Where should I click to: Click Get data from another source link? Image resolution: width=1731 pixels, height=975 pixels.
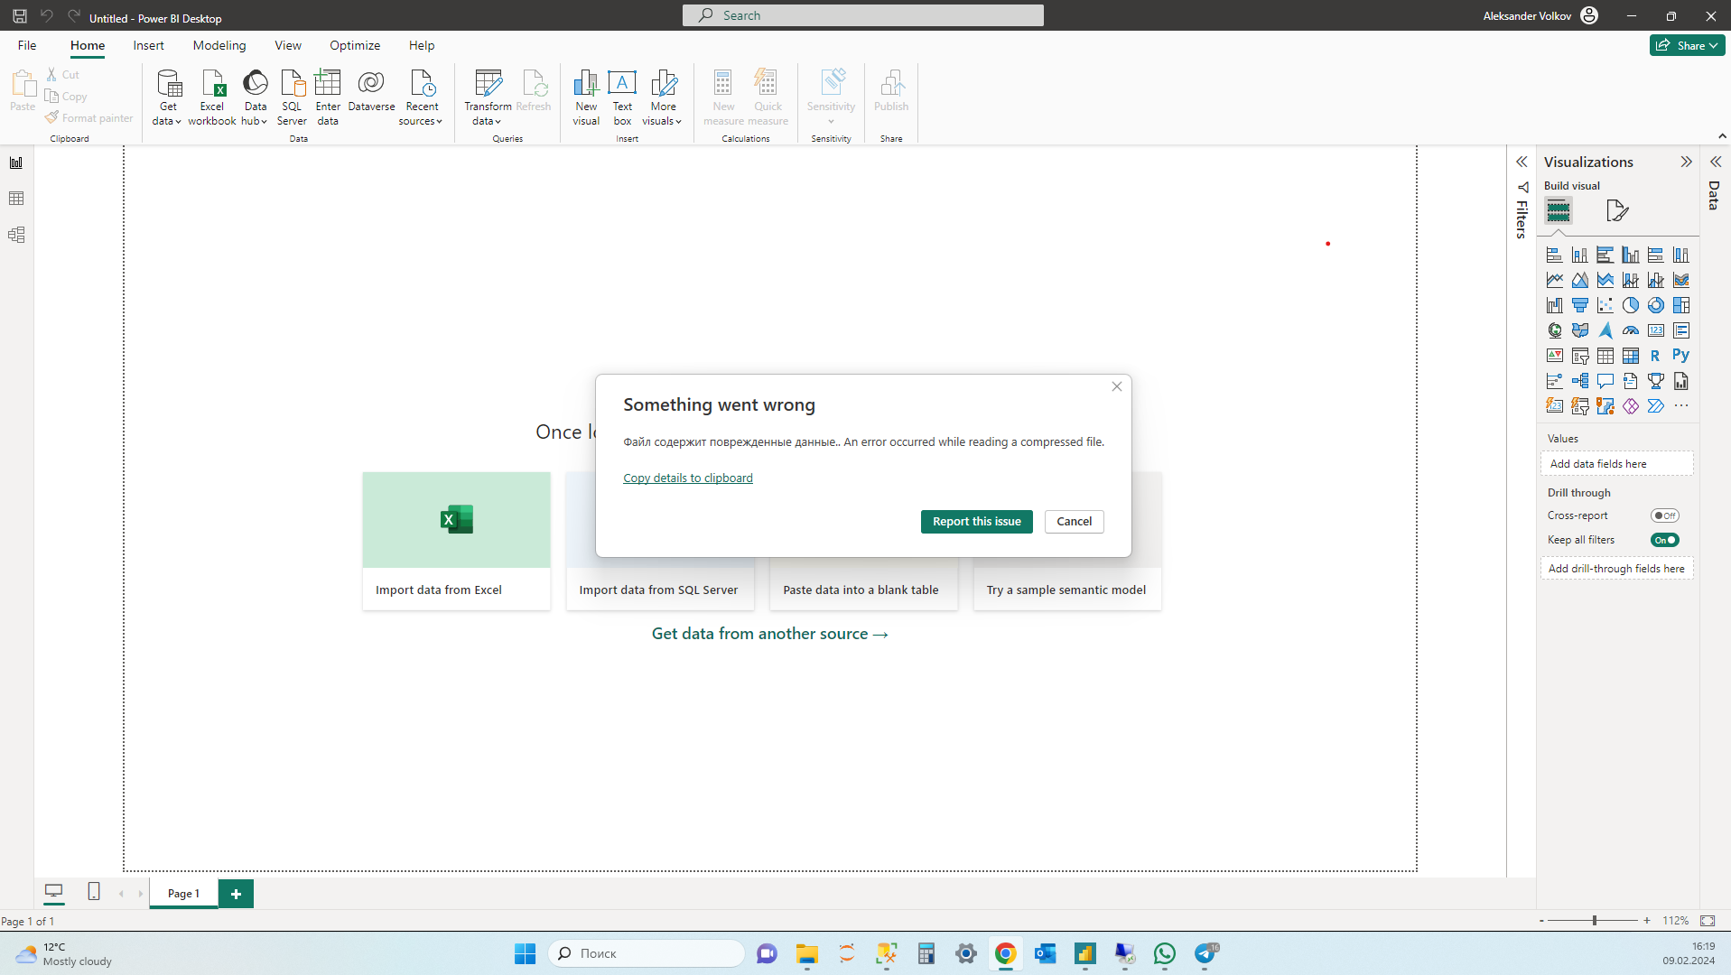pos(770,634)
